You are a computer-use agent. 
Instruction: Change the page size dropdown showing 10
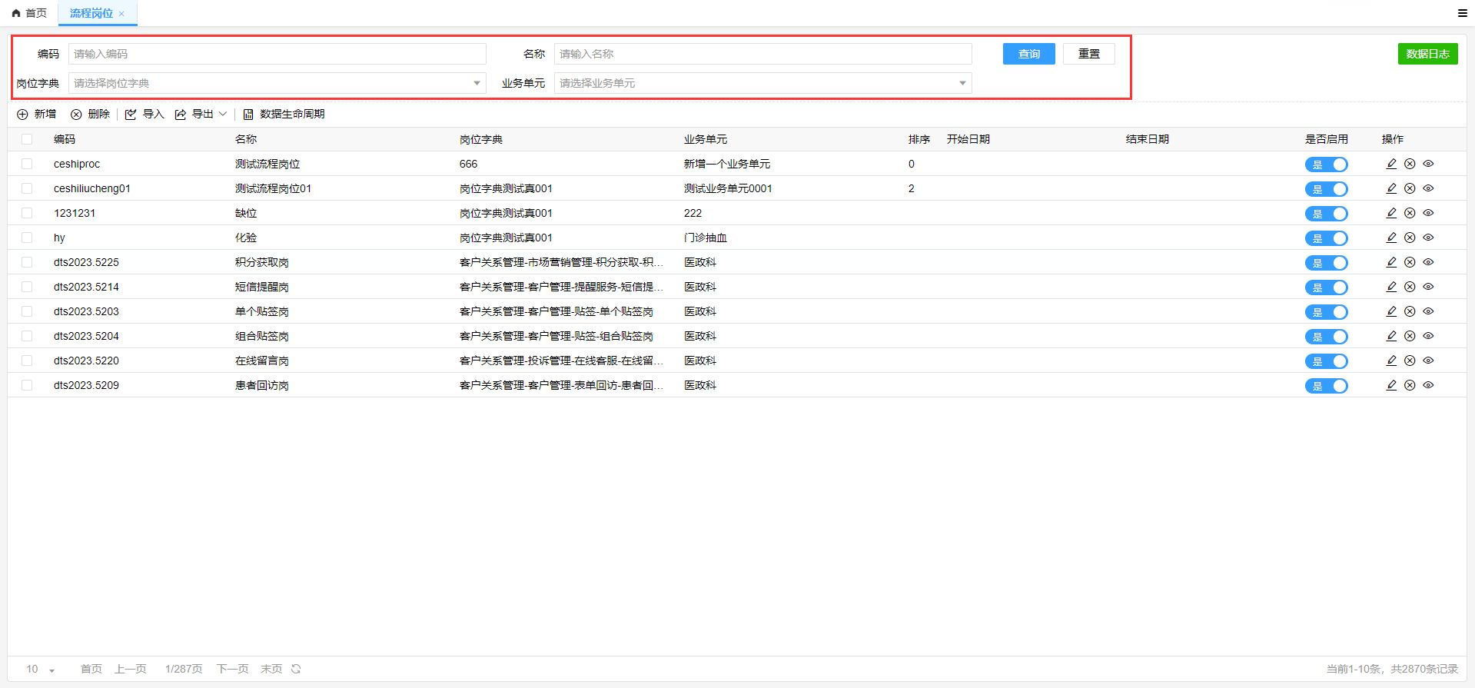pos(40,669)
